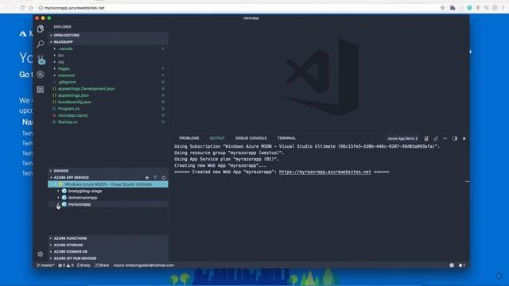Viewport: 509px width, 286px height.
Task: Open the Debug view in the activity bar
Action: pyautogui.click(x=41, y=74)
